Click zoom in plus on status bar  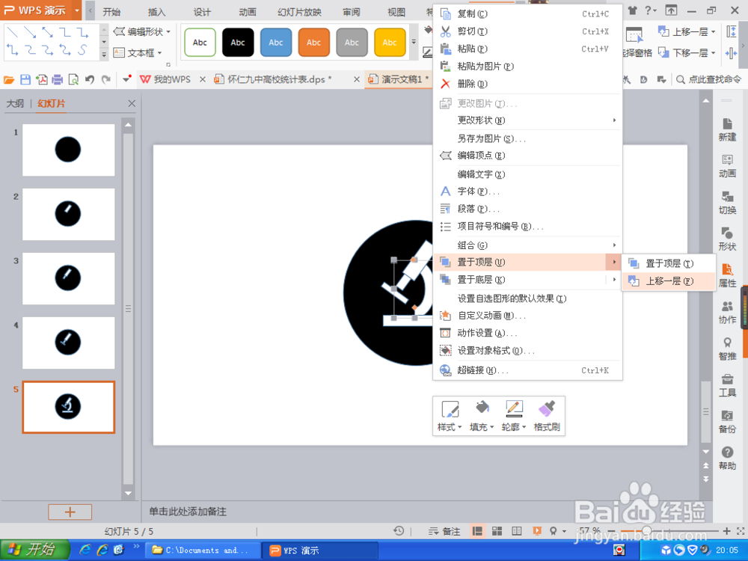726,531
